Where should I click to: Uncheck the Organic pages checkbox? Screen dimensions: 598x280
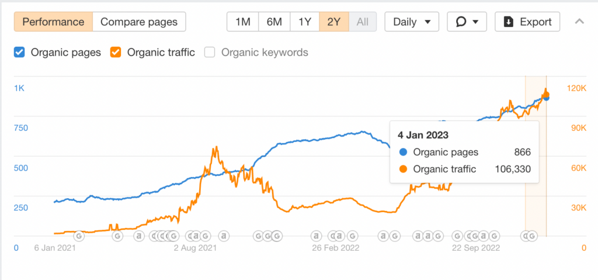pos(19,52)
